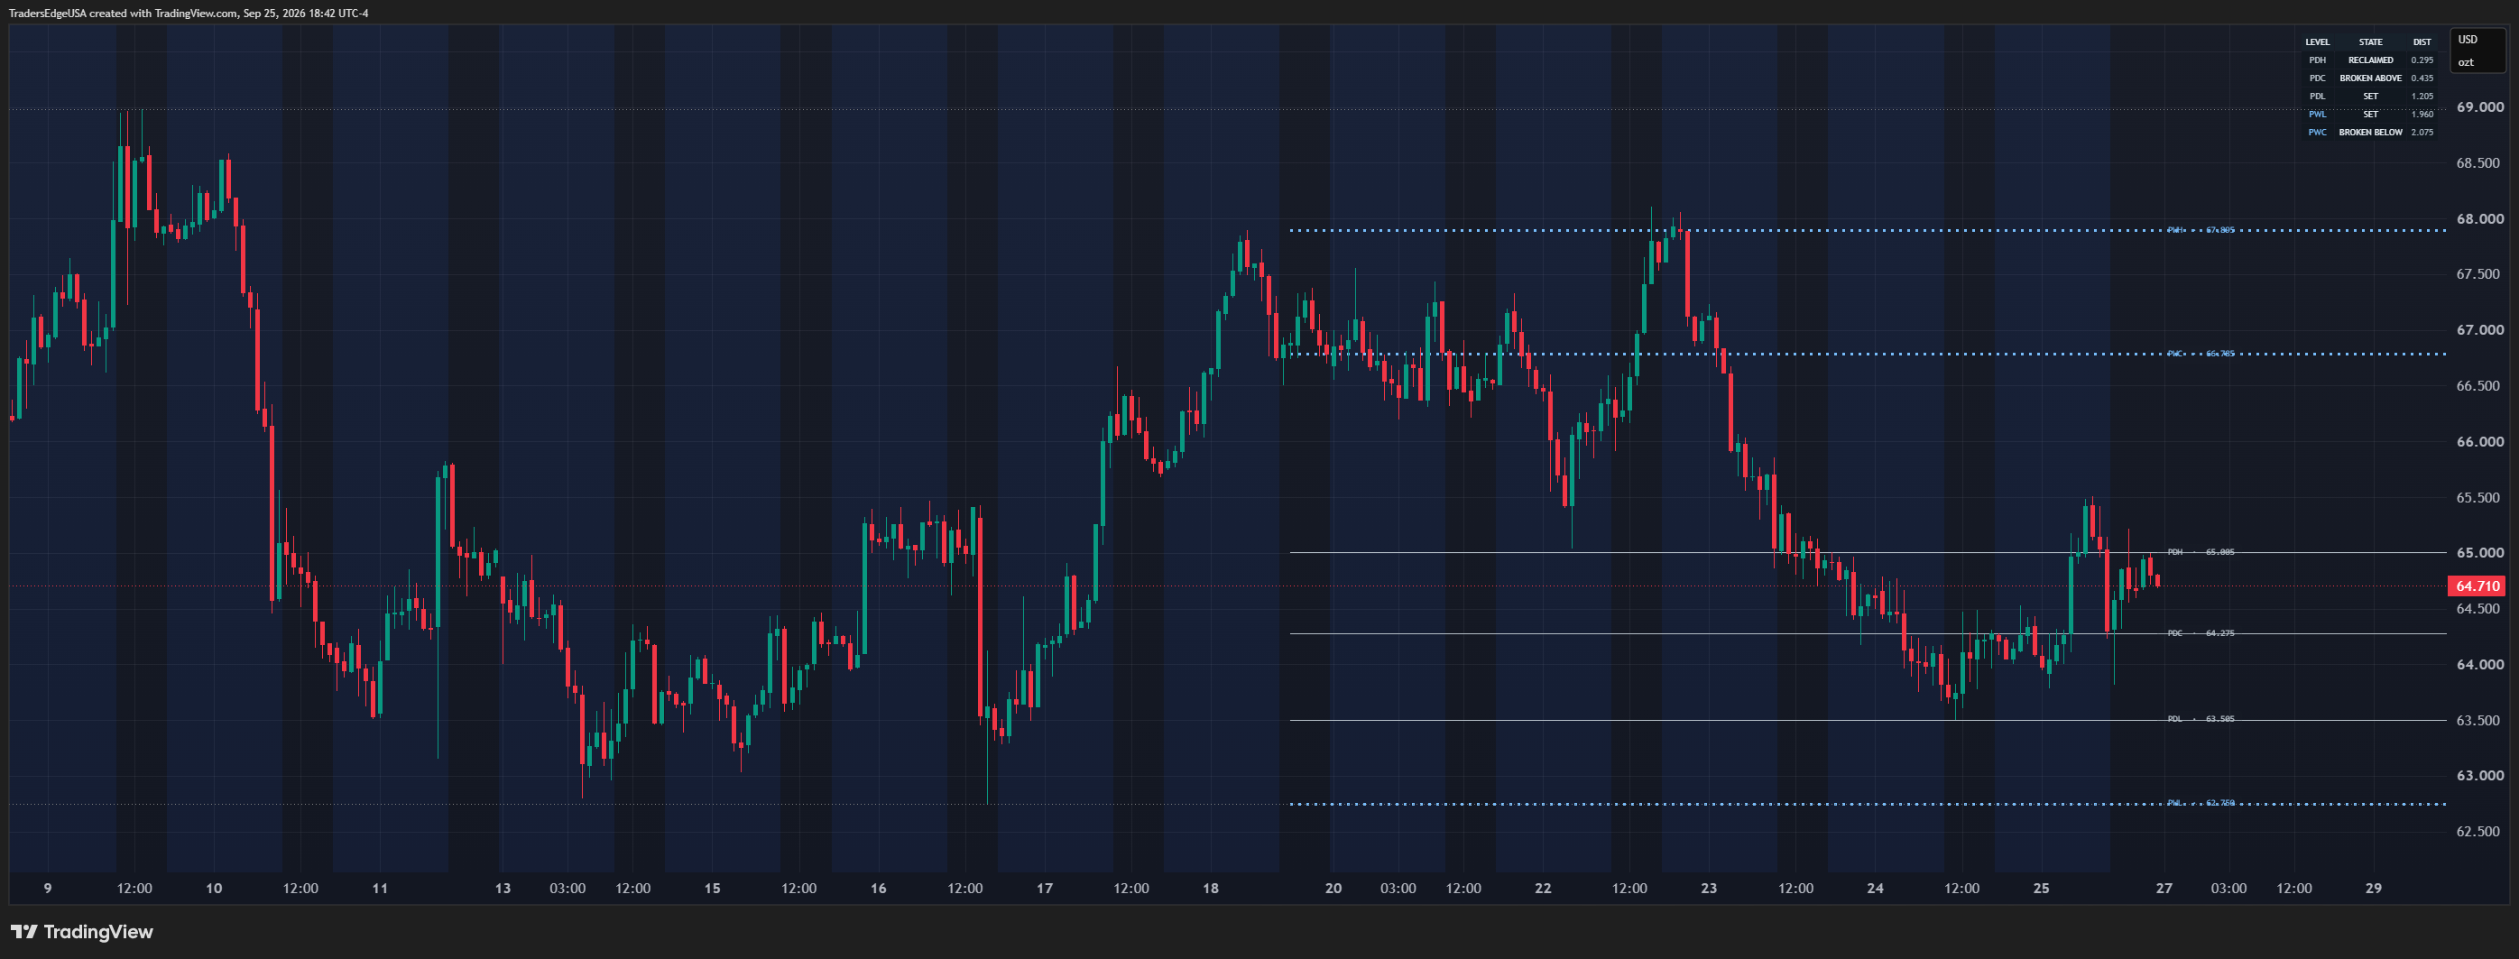This screenshot has width=2519, height=959.
Task: Click 63.000 on the price axis
Action: point(2480,776)
